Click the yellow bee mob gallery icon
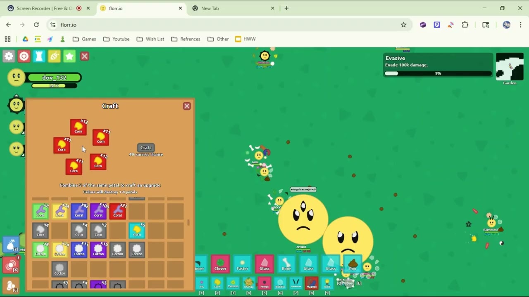529x297 pixels. pyautogui.click(x=55, y=56)
